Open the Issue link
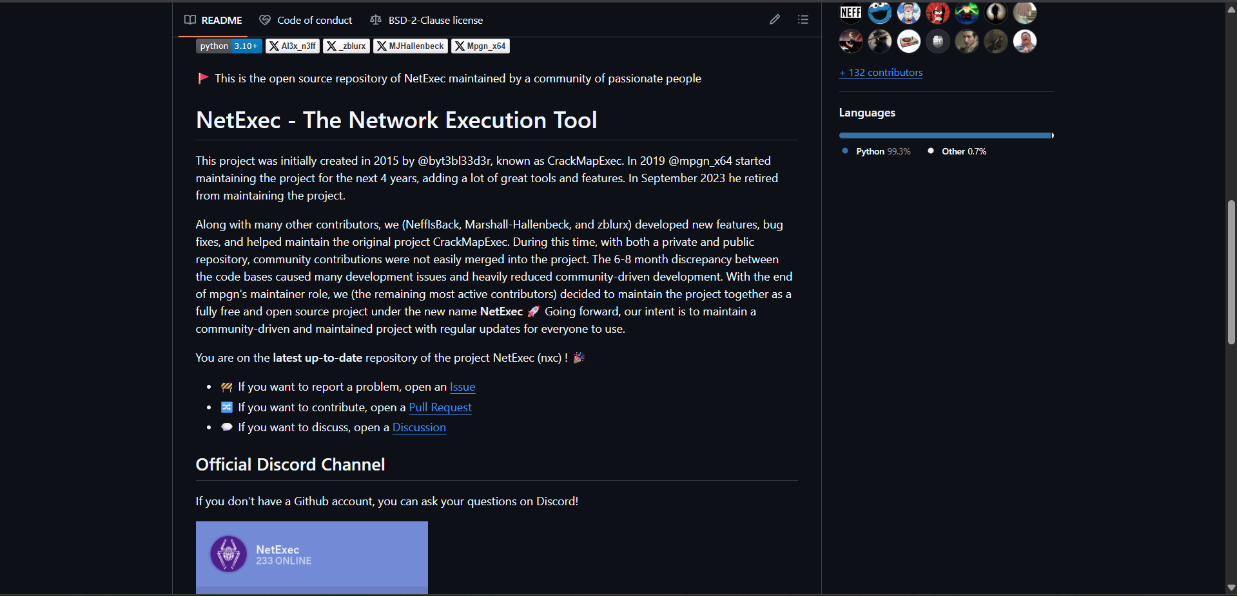Viewport: 1237px width, 596px height. (462, 387)
